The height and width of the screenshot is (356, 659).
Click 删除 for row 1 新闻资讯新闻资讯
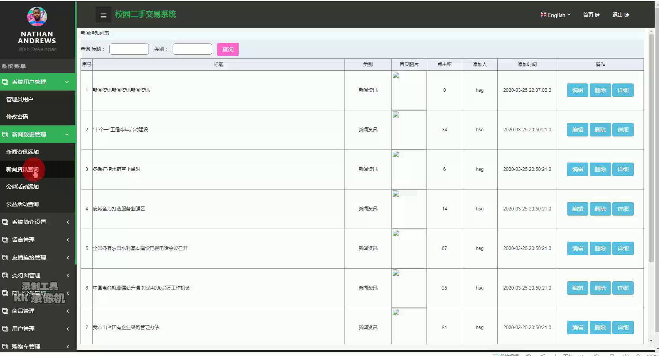(600, 90)
